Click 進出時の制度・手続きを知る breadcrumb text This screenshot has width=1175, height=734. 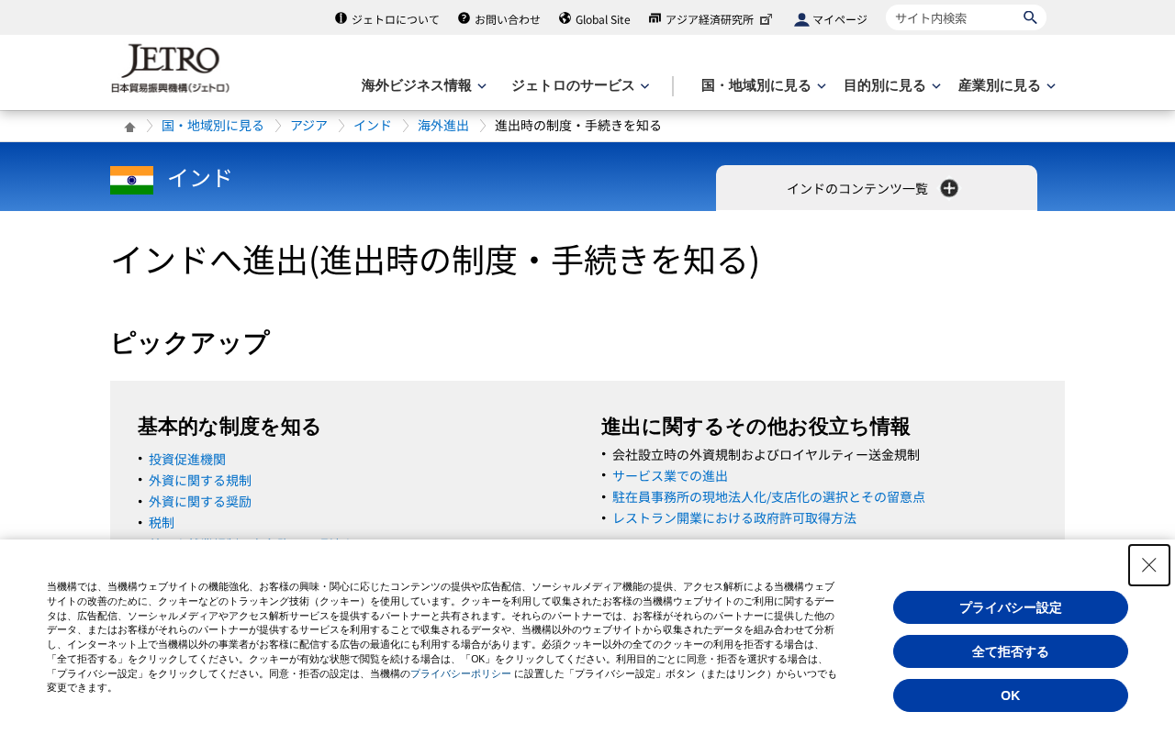pos(578,126)
